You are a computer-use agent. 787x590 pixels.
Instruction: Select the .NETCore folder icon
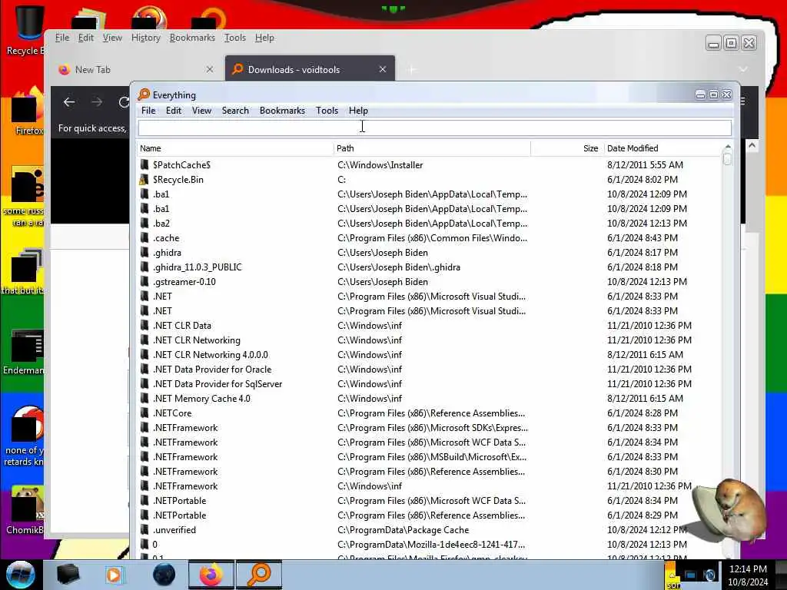(x=144, y=413)
